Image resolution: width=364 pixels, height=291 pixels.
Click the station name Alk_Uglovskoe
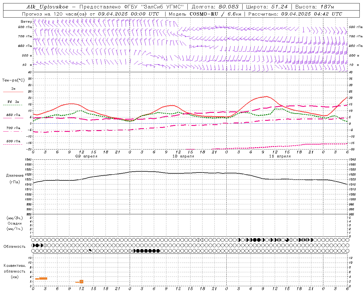(47, 7)
